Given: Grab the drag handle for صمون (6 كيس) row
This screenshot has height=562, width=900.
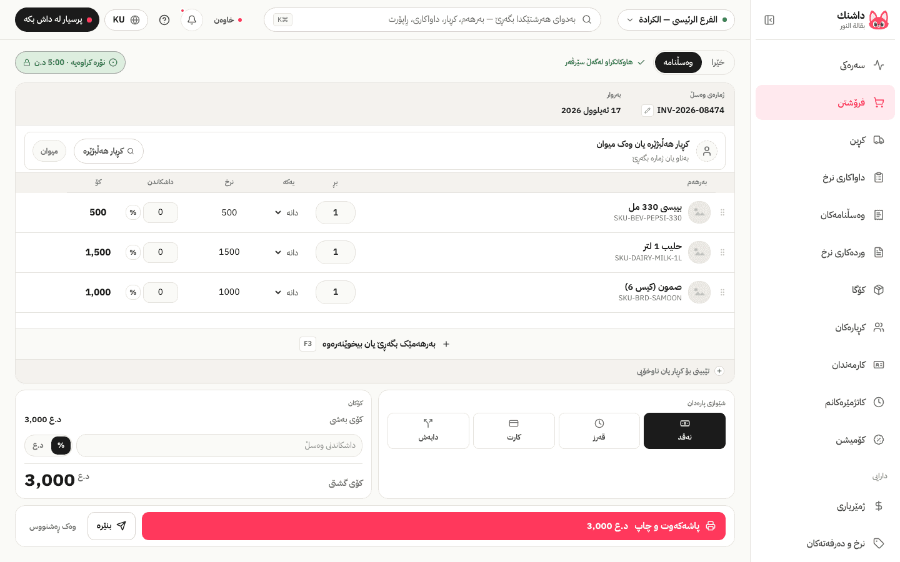Looking at the screenshot, I should 722,292.
